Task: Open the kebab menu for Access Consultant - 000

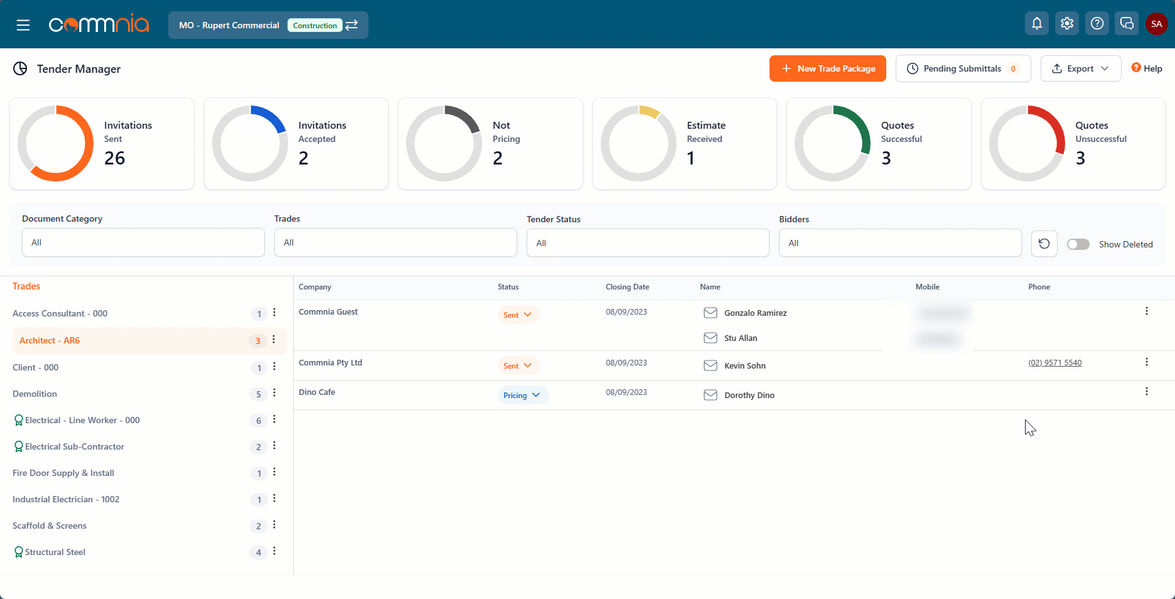Action: click(x=274, y=313)
